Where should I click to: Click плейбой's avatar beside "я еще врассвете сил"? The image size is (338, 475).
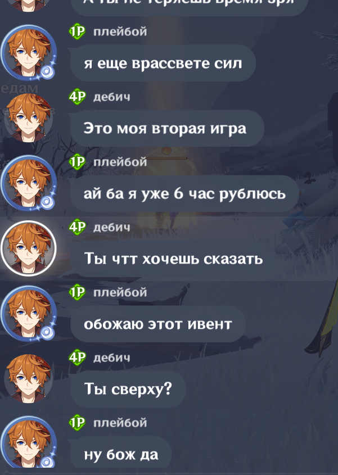[x=29, y=52]
